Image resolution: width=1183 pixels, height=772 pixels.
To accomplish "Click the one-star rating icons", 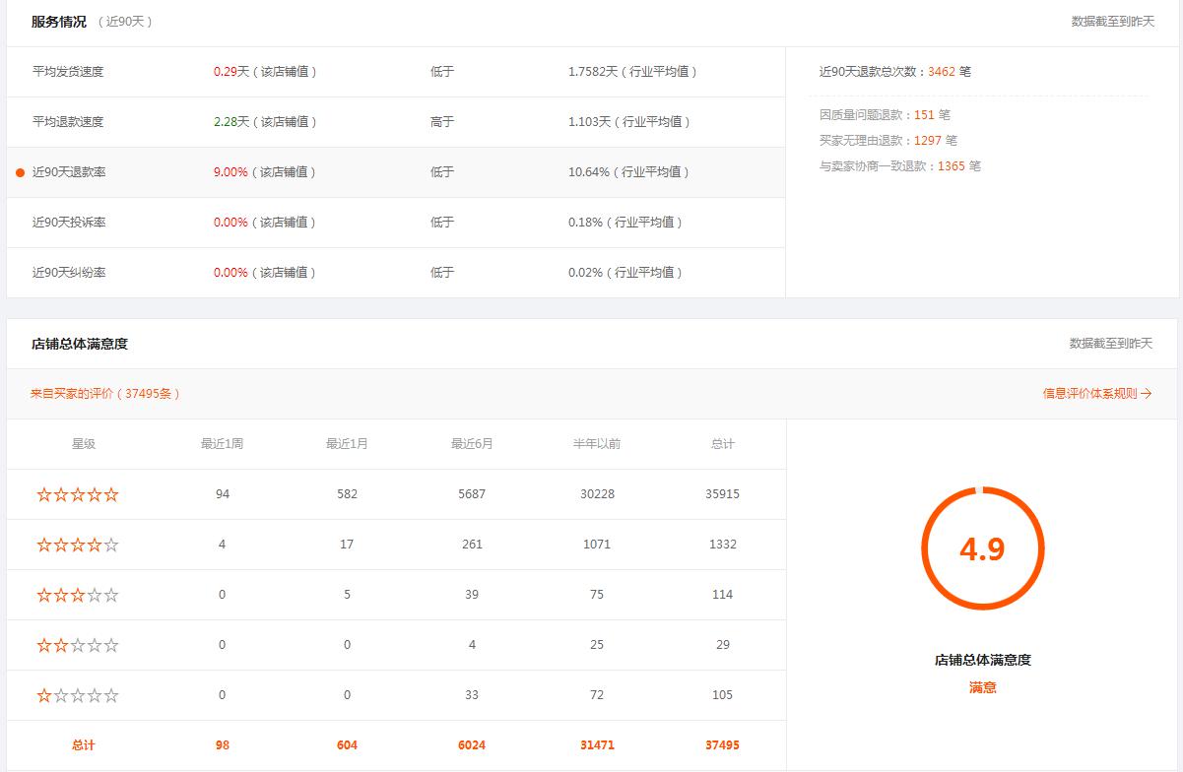I will tap(78, 695).
